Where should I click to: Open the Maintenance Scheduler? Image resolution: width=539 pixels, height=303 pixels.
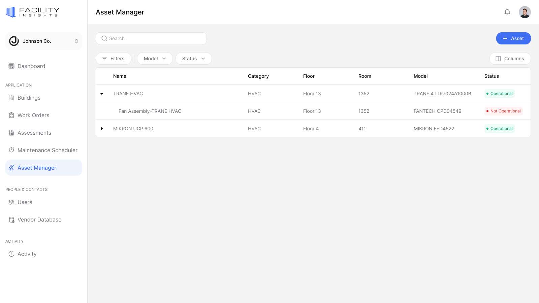(47, 150)
